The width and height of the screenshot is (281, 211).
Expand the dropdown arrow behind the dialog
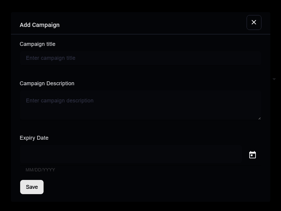[274, 79]
